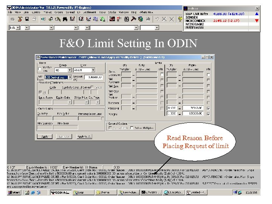Click the Apply to All button
The height and width of the screenshot is (204, 272).
click(x=84, y=136)
